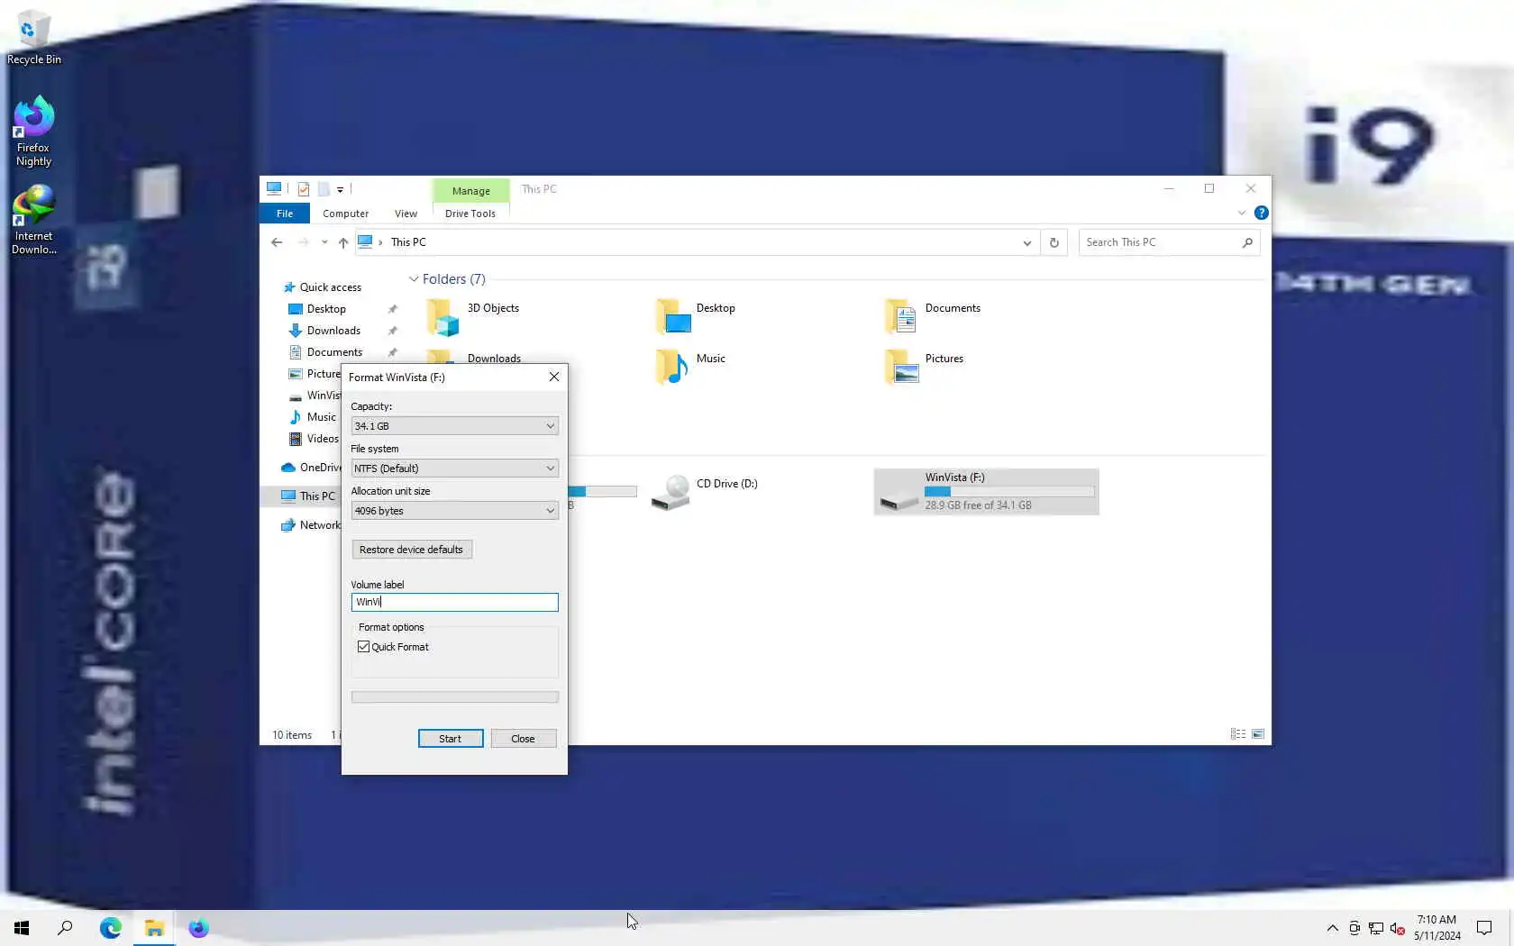Toggle the Quick Format checkbox
1514x946 pixels.
coord(364,647)
